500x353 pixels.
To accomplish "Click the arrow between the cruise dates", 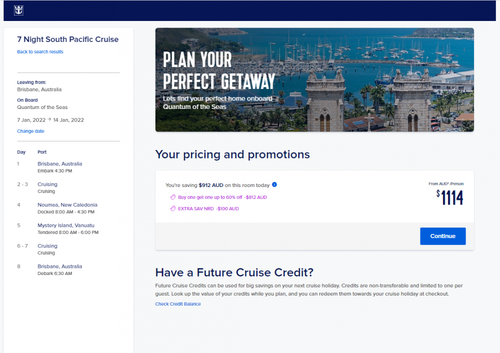I will pos(49,119).
